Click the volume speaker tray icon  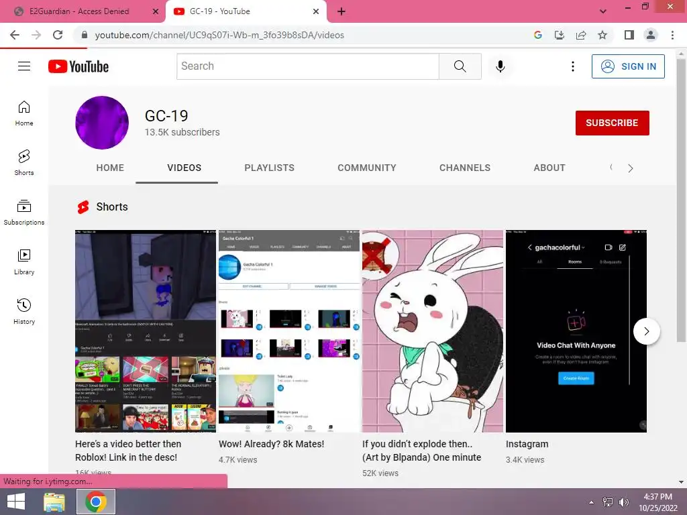[x=623, y=502]
